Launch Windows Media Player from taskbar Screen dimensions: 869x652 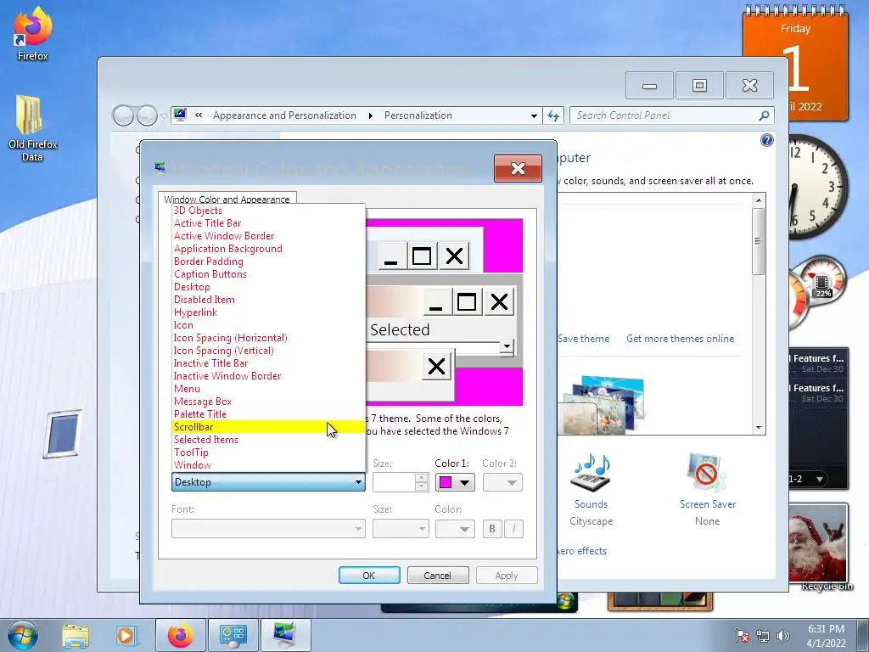[x=126, y=636]
